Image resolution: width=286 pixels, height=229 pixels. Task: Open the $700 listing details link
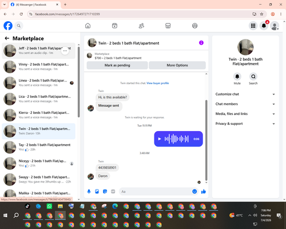[118, 58]
